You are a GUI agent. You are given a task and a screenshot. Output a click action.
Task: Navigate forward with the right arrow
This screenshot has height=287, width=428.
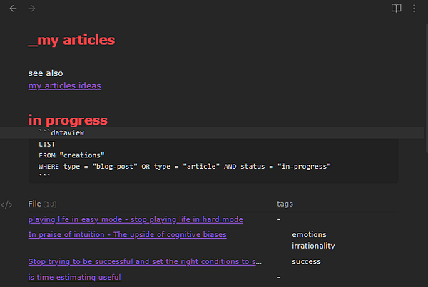click(31, 9)
